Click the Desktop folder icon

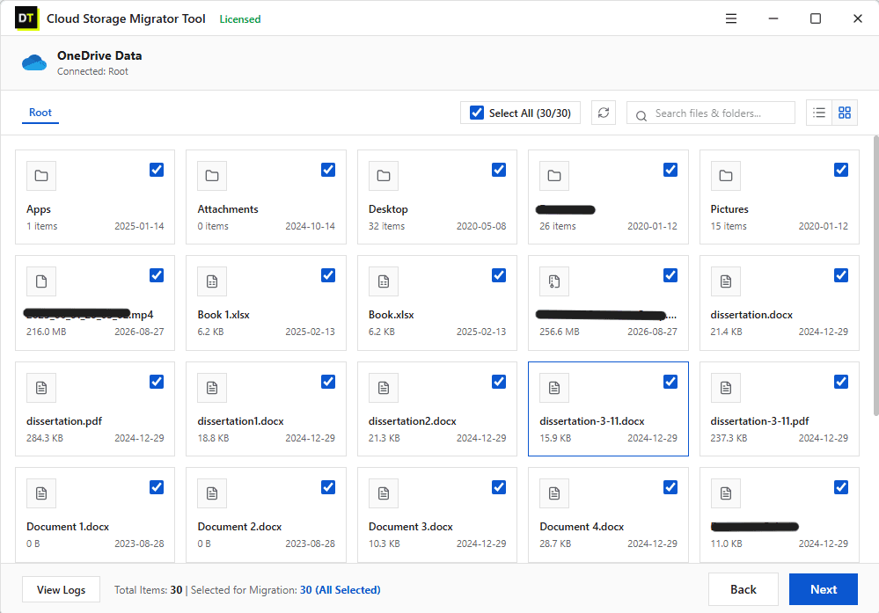[384, 176]
